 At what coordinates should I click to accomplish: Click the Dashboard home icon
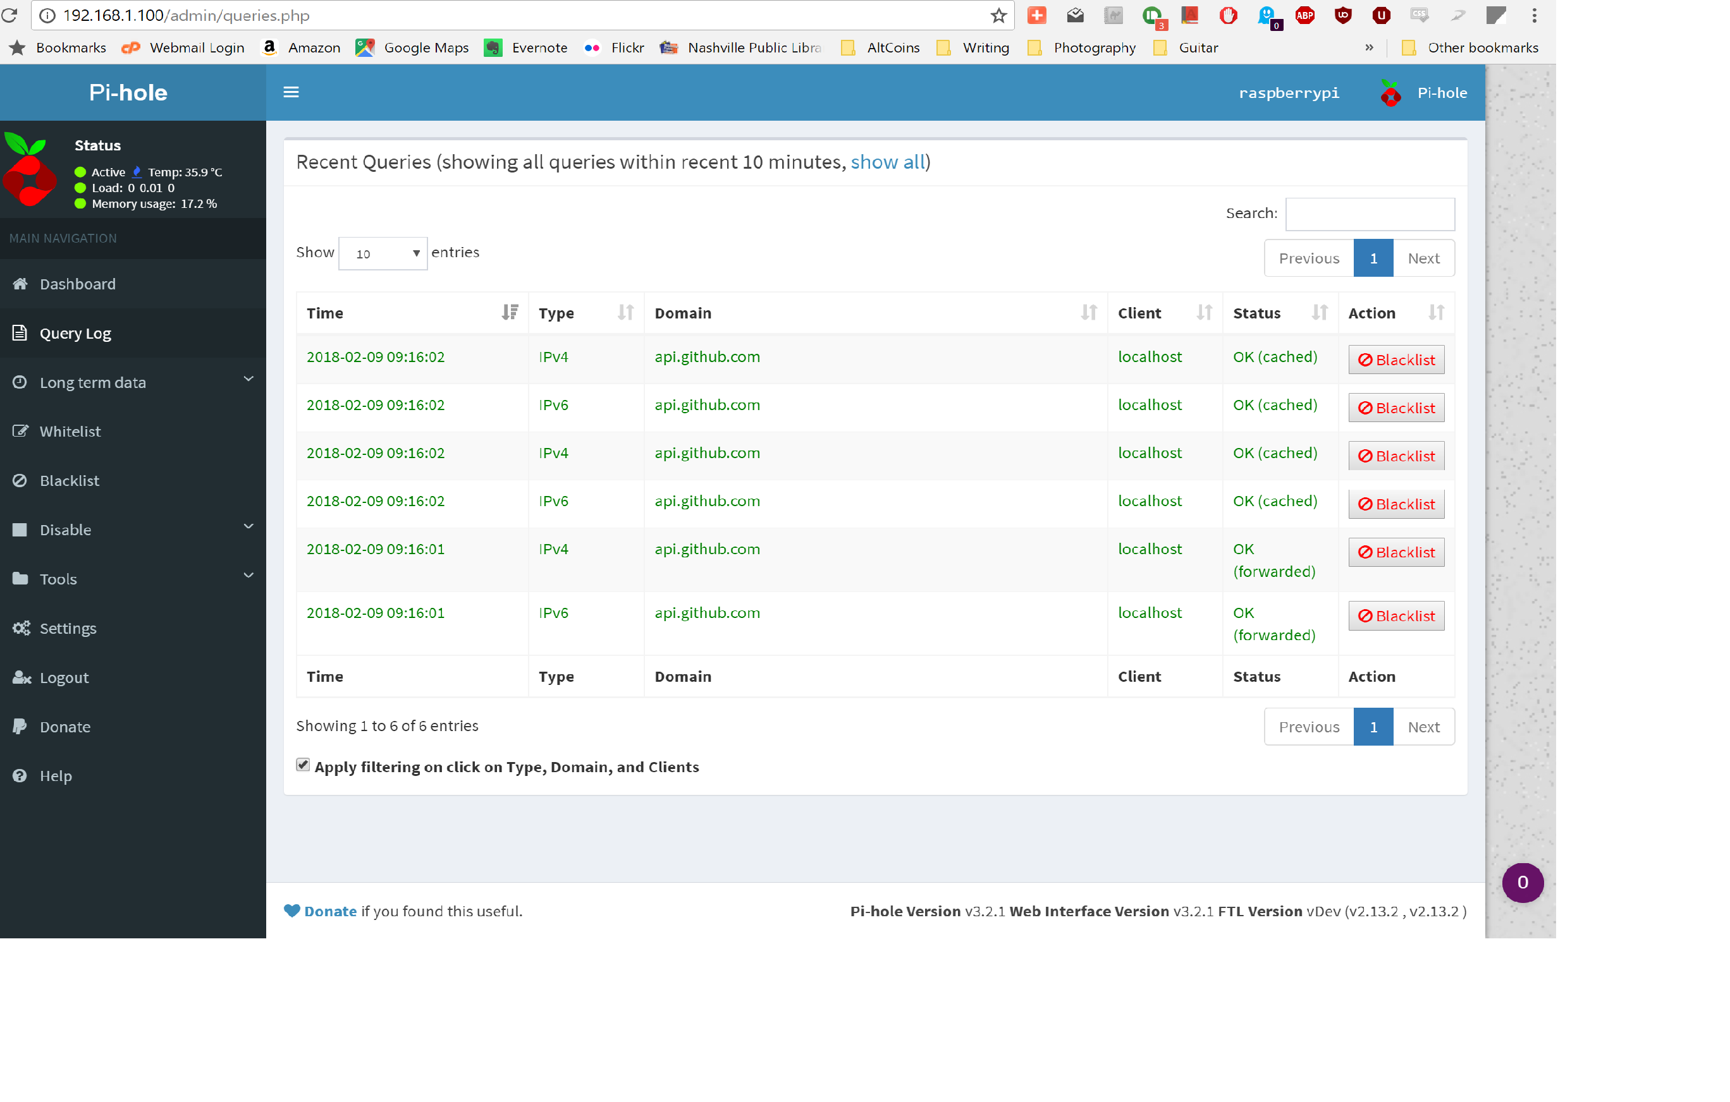click(x=20, y=283)
